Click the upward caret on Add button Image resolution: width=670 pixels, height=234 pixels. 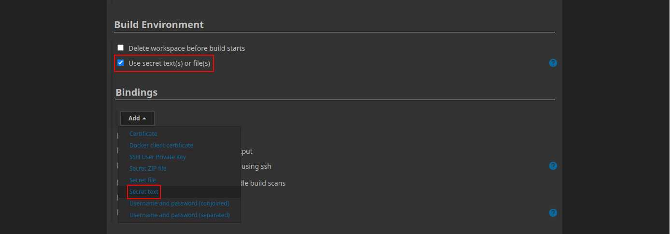click(x=144, y=118)
